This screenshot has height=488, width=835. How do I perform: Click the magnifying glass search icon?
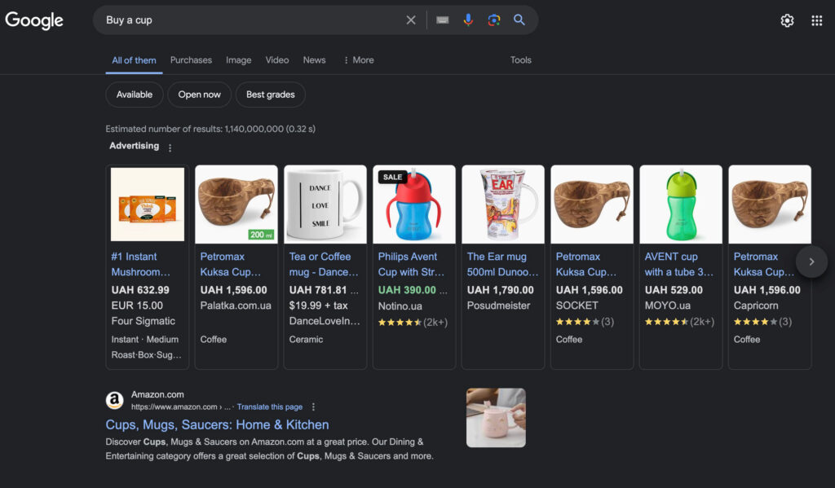tap(519, 20)
